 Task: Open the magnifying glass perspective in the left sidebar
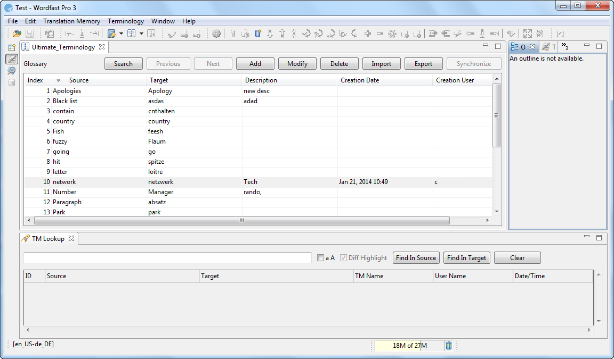pos(12,71)
